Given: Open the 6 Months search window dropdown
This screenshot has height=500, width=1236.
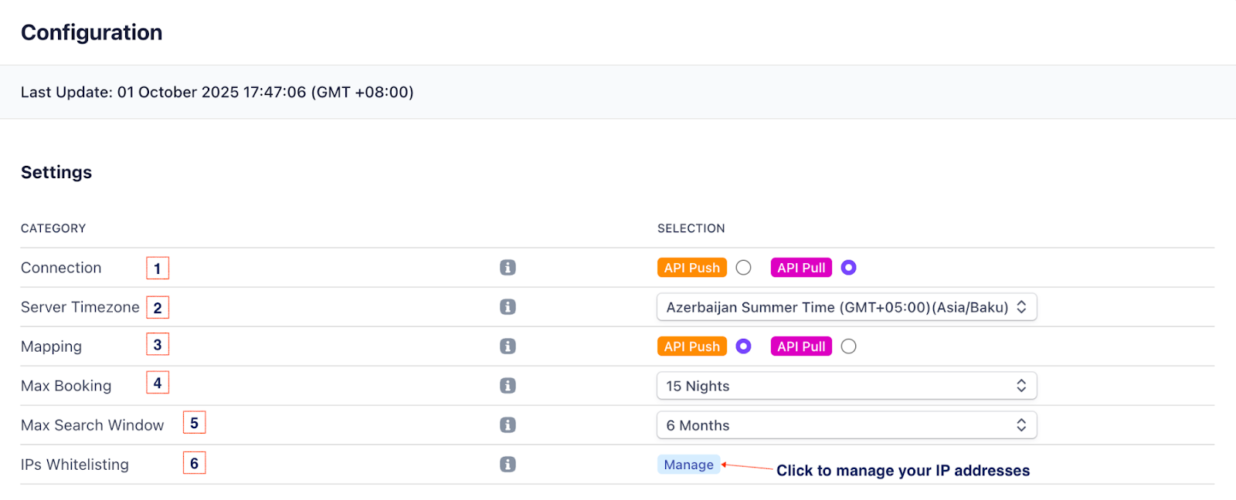Looking at the screenshot, I should click(x=846, y=425).
